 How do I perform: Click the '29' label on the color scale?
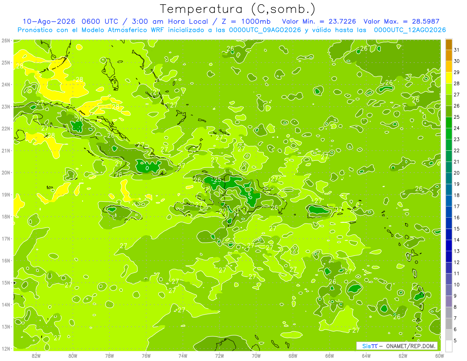pos(457,72)
